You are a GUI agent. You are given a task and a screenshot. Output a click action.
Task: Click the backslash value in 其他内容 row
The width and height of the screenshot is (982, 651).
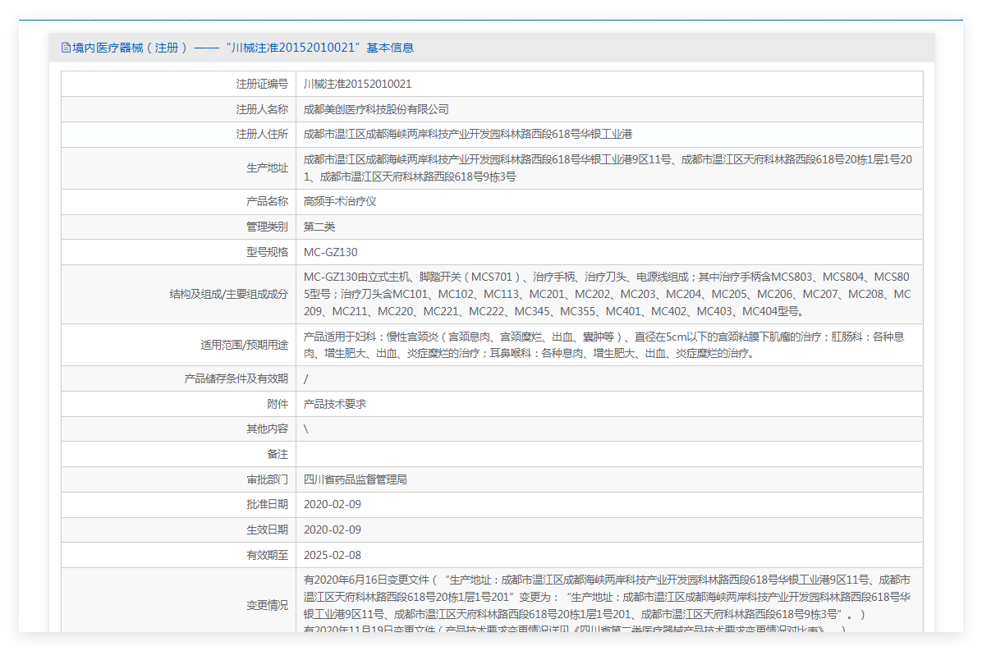point(306,429)
